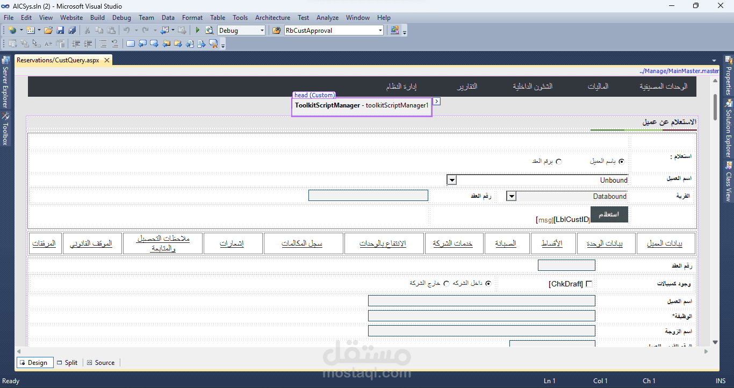Open the File menu
The width and height of the screenshot is (734, 388).
tap(9, 18)
